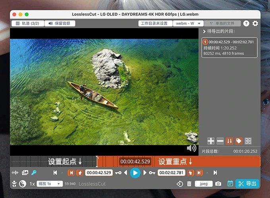Image resolution: width=270 pixels, height=198 pixels.
Task: Jump to the end of the video
Action: [x=215, y=173]
